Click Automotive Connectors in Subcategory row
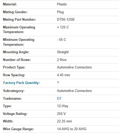 [74, 91]
